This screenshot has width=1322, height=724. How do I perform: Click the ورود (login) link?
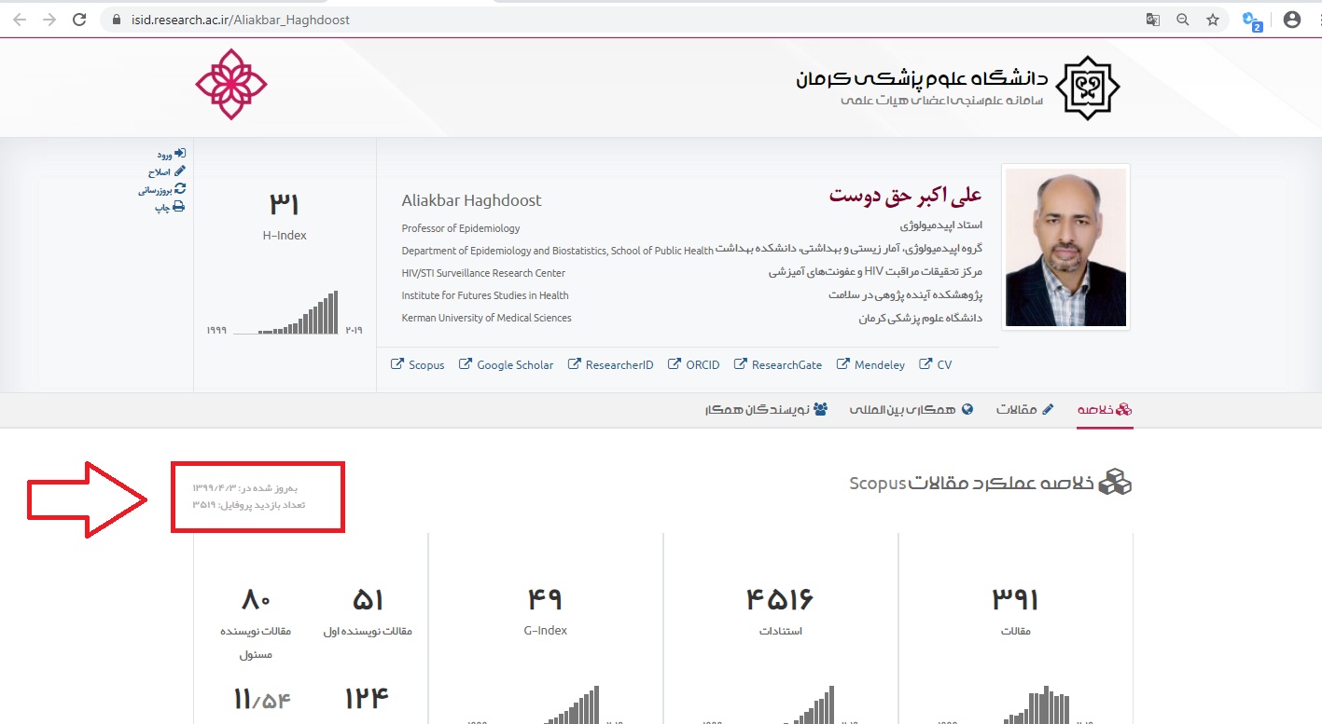(171, 154)
